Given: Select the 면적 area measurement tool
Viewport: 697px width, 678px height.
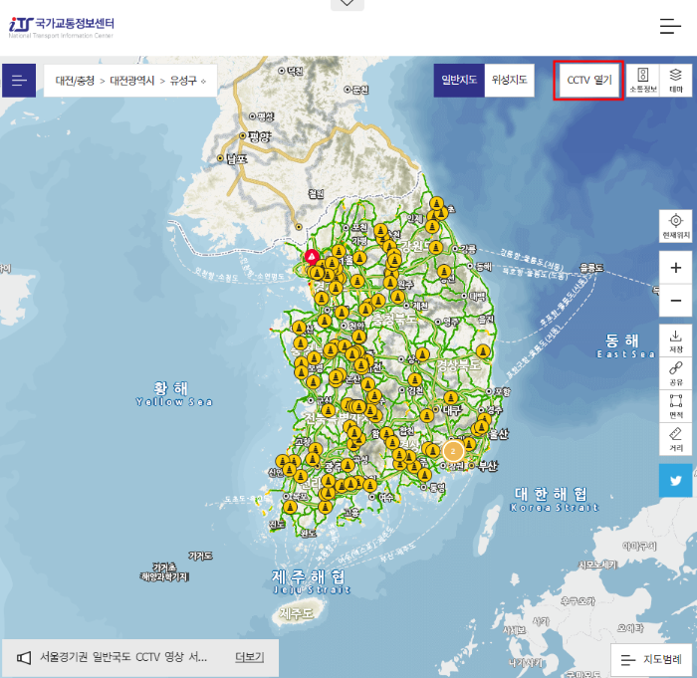Looking at the screenshot, I should point(676,406).
